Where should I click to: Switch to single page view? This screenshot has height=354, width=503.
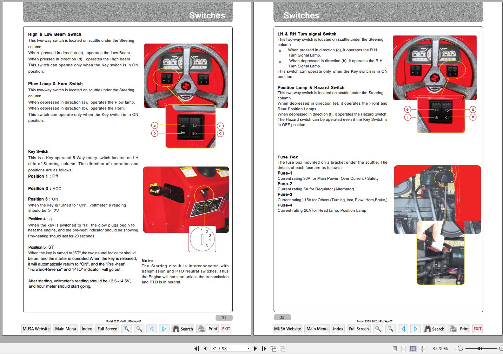click(395, 349)
